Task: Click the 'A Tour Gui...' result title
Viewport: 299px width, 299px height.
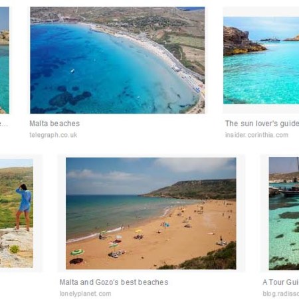Action: (x=280, y=282)
